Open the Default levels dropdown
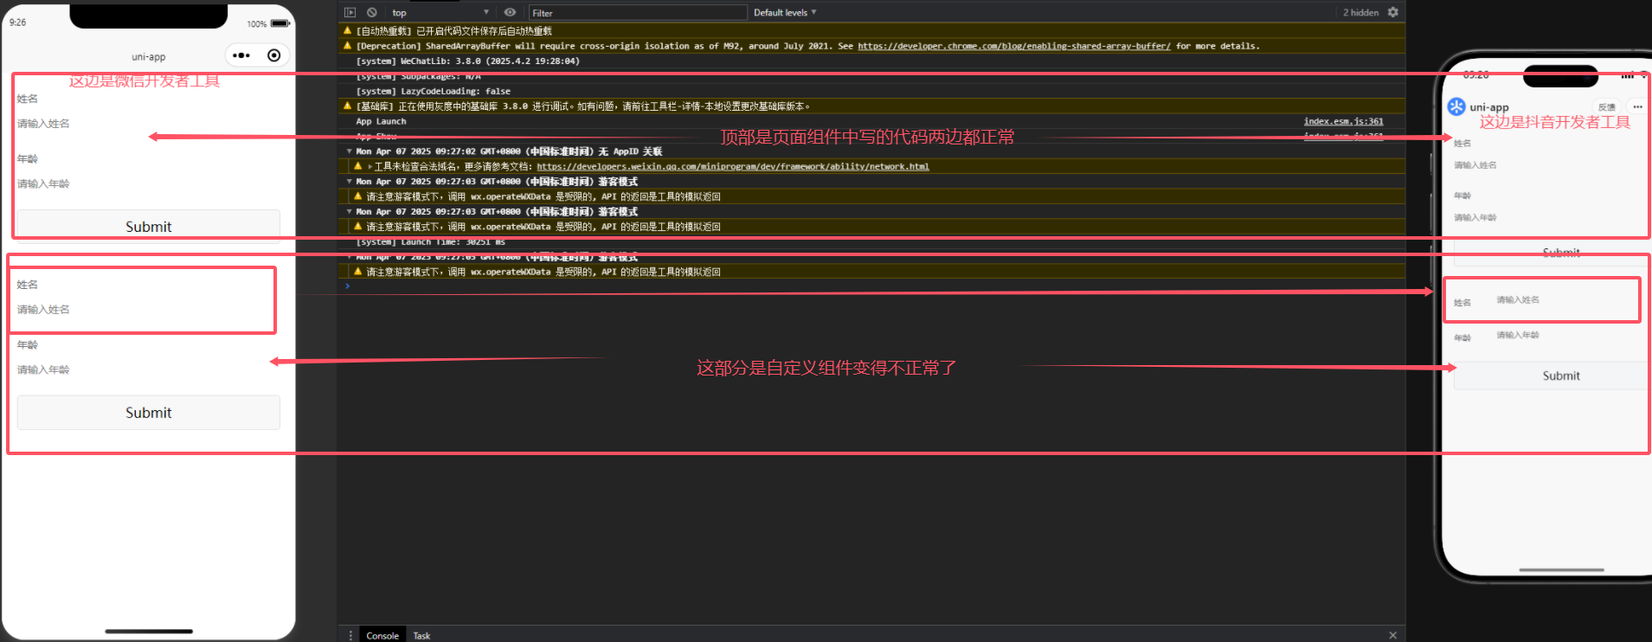The height and width of the screenshot is (642, 1652). click(x=785, y=12)
